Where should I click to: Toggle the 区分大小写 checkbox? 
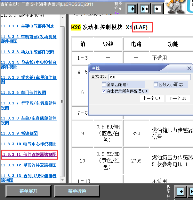coord(156,84)
